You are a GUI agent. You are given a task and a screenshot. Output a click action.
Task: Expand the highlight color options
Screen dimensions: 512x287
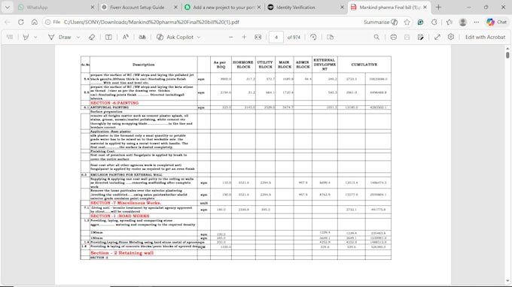(35, 37)
